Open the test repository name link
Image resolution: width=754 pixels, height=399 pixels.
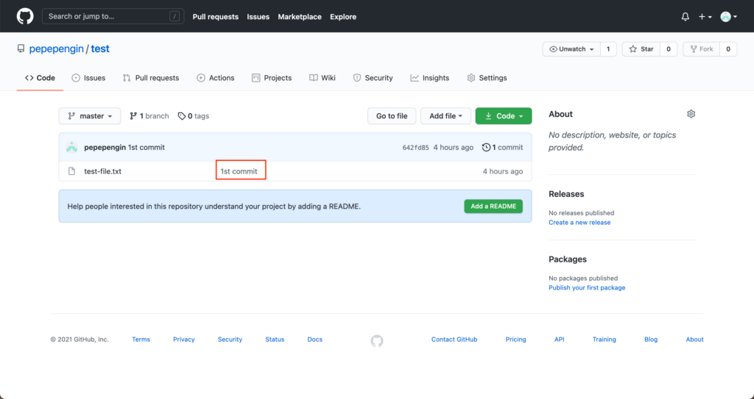click(100, 49)
